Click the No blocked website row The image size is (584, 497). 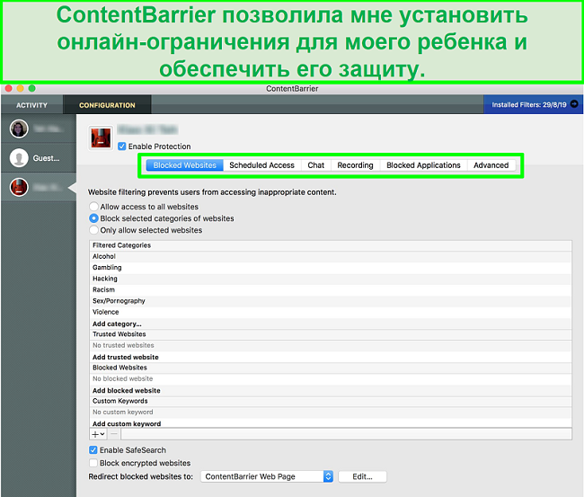(331, 379)
